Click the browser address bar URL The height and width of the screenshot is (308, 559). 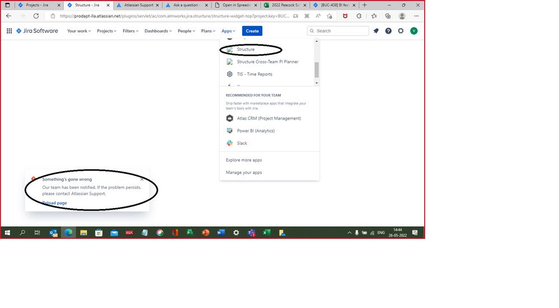point(175,16)
